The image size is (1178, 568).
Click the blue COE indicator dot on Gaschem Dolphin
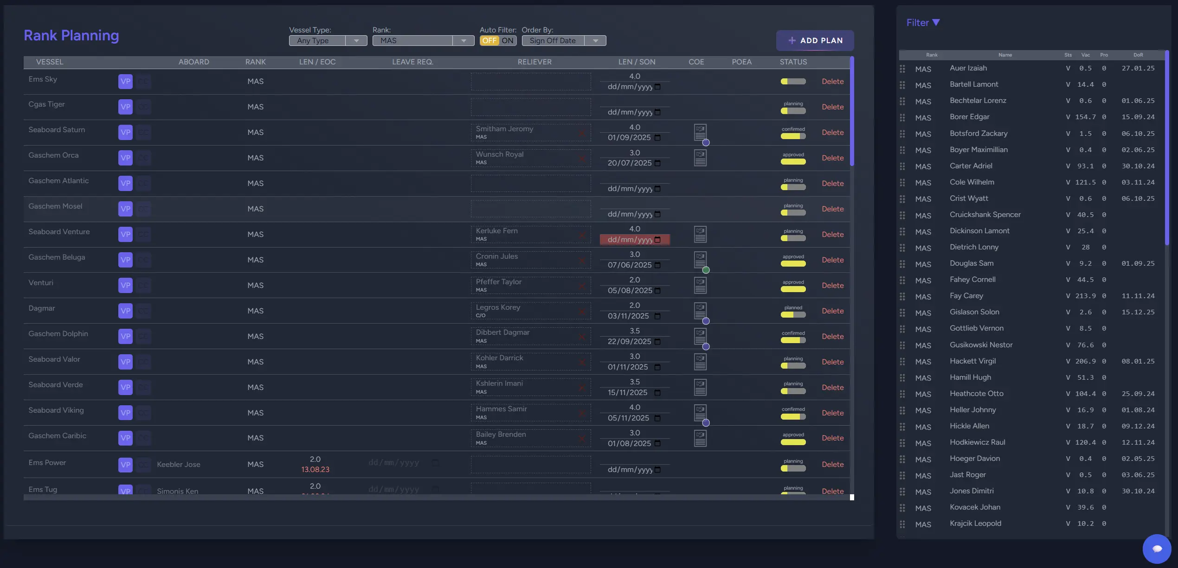pyautogui.click(x=706, y=347)
